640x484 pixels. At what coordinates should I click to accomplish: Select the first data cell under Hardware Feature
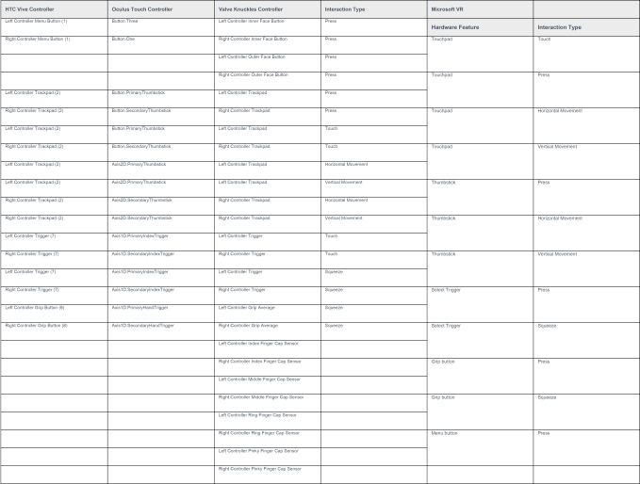479,54
